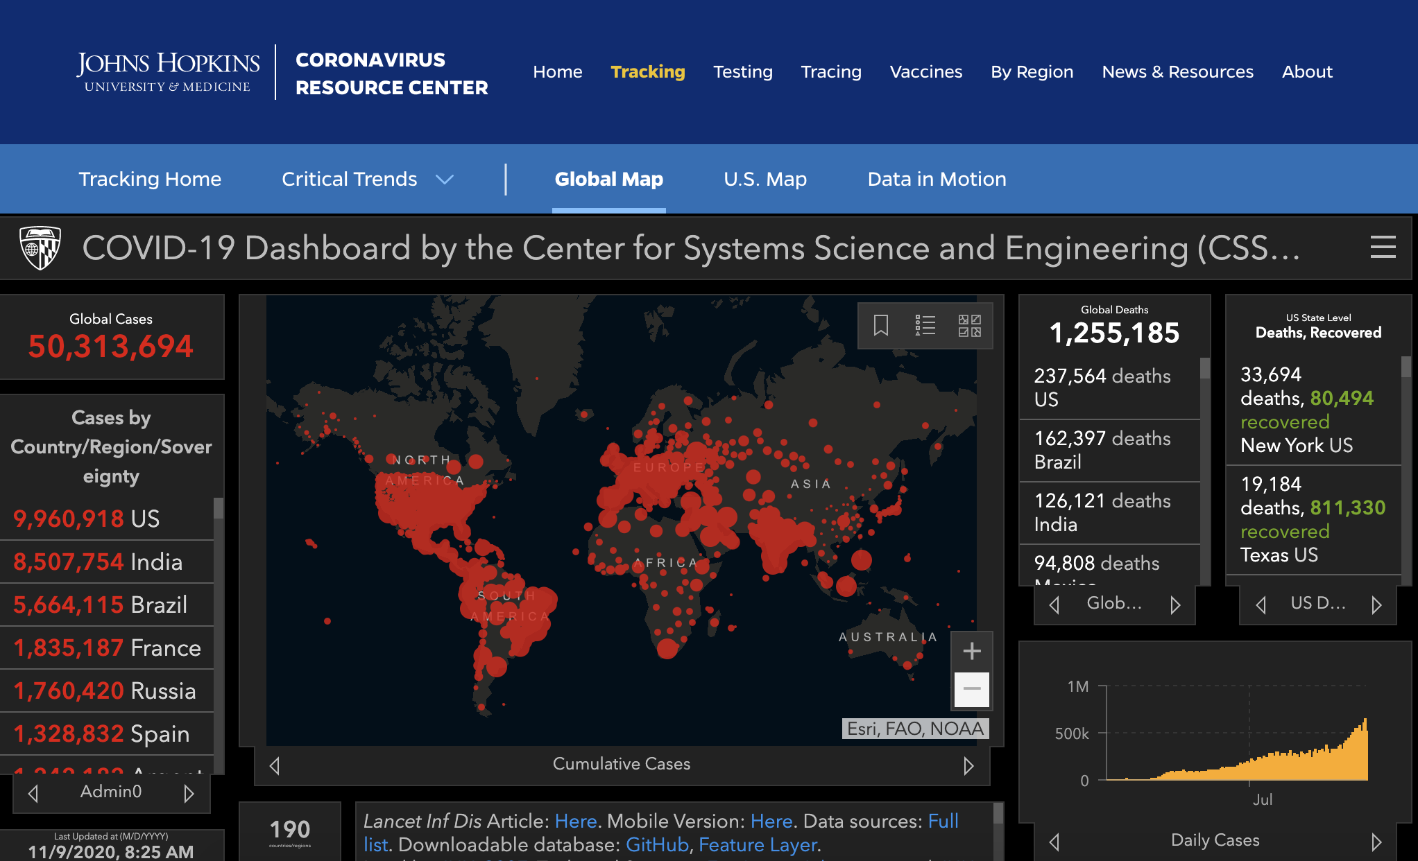The height and width of the screenshot is (861, 1418).
Task: Open the map legend list icon
Action: click(925, 325)
